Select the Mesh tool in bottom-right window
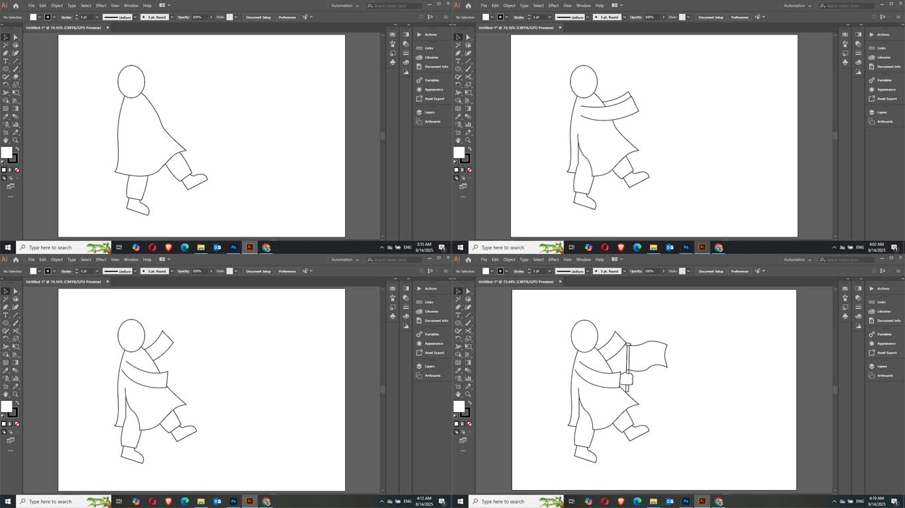This screenshot has width=905, height=508. tap(458, 362)
